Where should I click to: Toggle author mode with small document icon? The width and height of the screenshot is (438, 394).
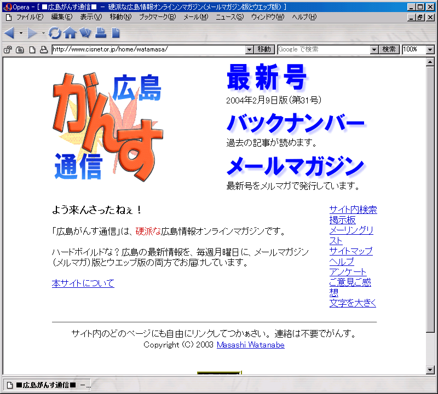coord(32,50)
